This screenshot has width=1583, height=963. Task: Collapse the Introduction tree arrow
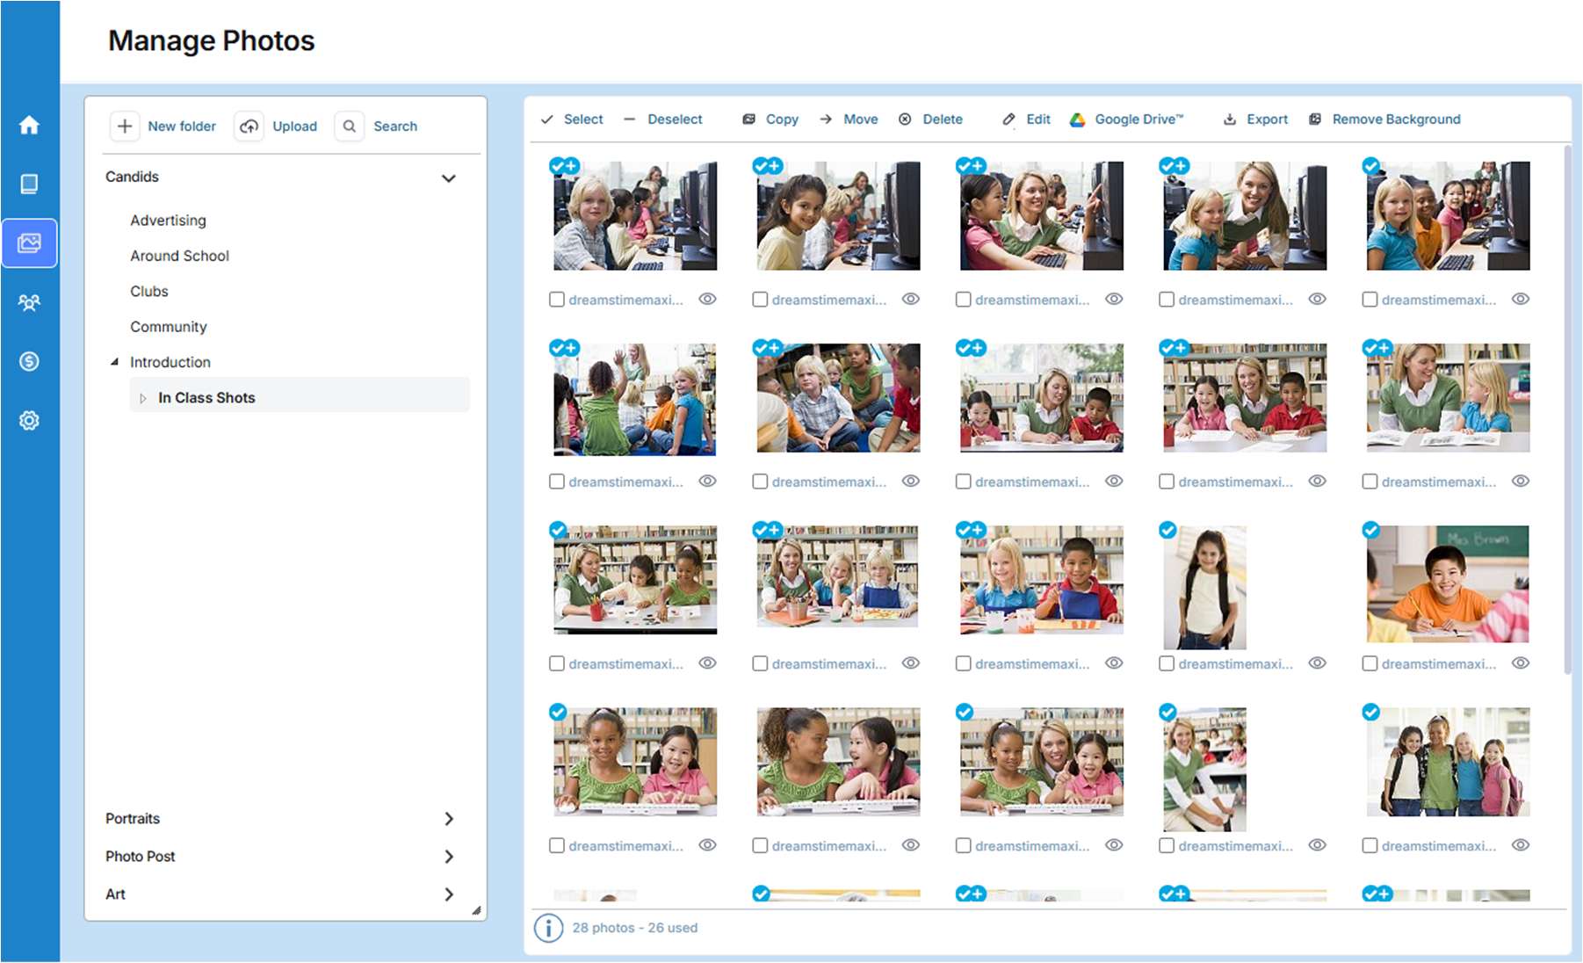coord(114,362)
